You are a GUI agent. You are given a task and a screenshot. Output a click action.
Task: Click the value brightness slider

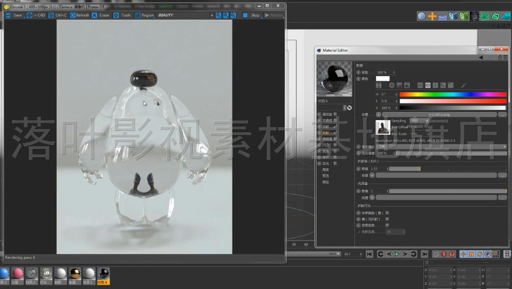click(453, 108)
